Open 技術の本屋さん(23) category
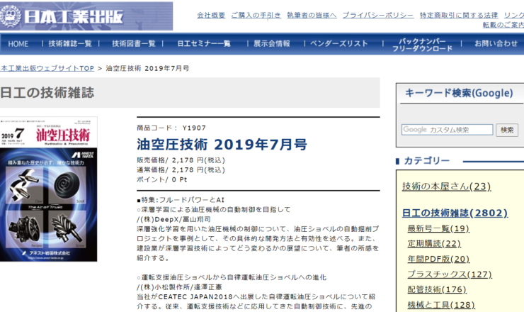The image size is (524, 312). tap(447, 186)
